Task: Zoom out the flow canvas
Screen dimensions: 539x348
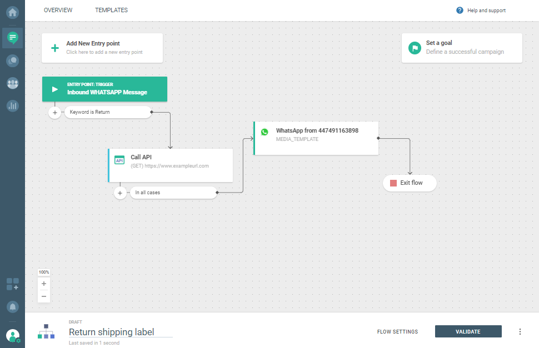Action: pyautogui.click(x=44, y=296)
